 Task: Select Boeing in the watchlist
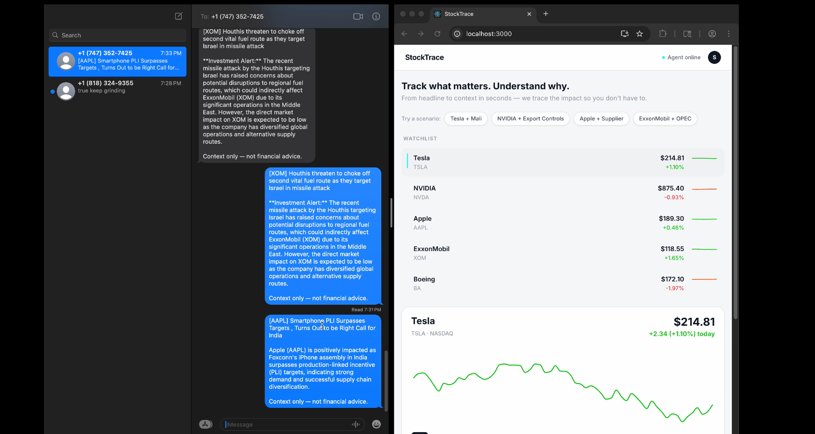(x=563, y=283)
